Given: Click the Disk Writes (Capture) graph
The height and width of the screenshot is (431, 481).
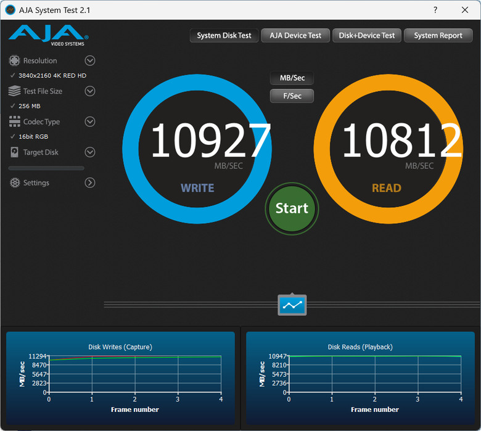Looking at the screenshot, I should 120,378.
